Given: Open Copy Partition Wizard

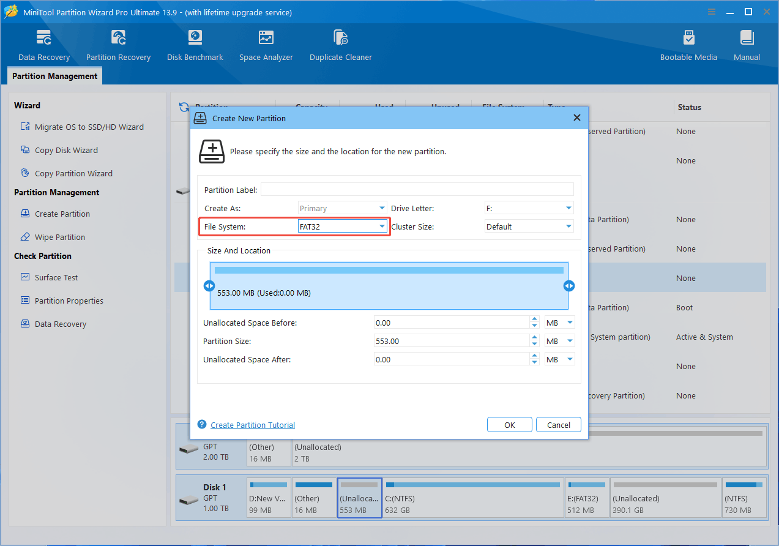Looking at the screenshot, I should (67, 173).
